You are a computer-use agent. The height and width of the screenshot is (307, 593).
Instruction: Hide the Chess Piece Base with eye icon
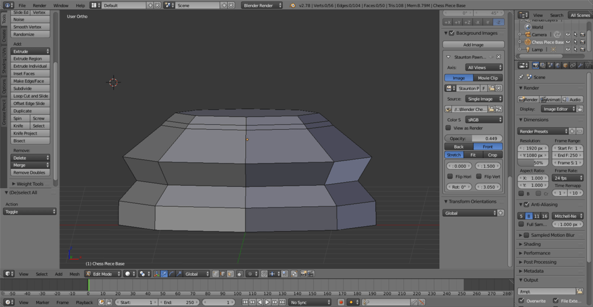click(568, 42)
